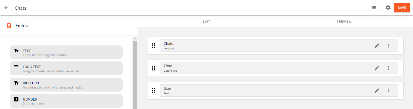This screenshot has height=109, width=413.
Task: Save the collection with SAVE button
Action: coord(402,8)
